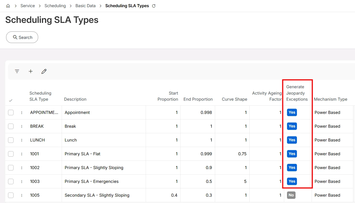355x203 pixels.
Task: Click the refresh icon beside page title
Action: click(154, 6)
